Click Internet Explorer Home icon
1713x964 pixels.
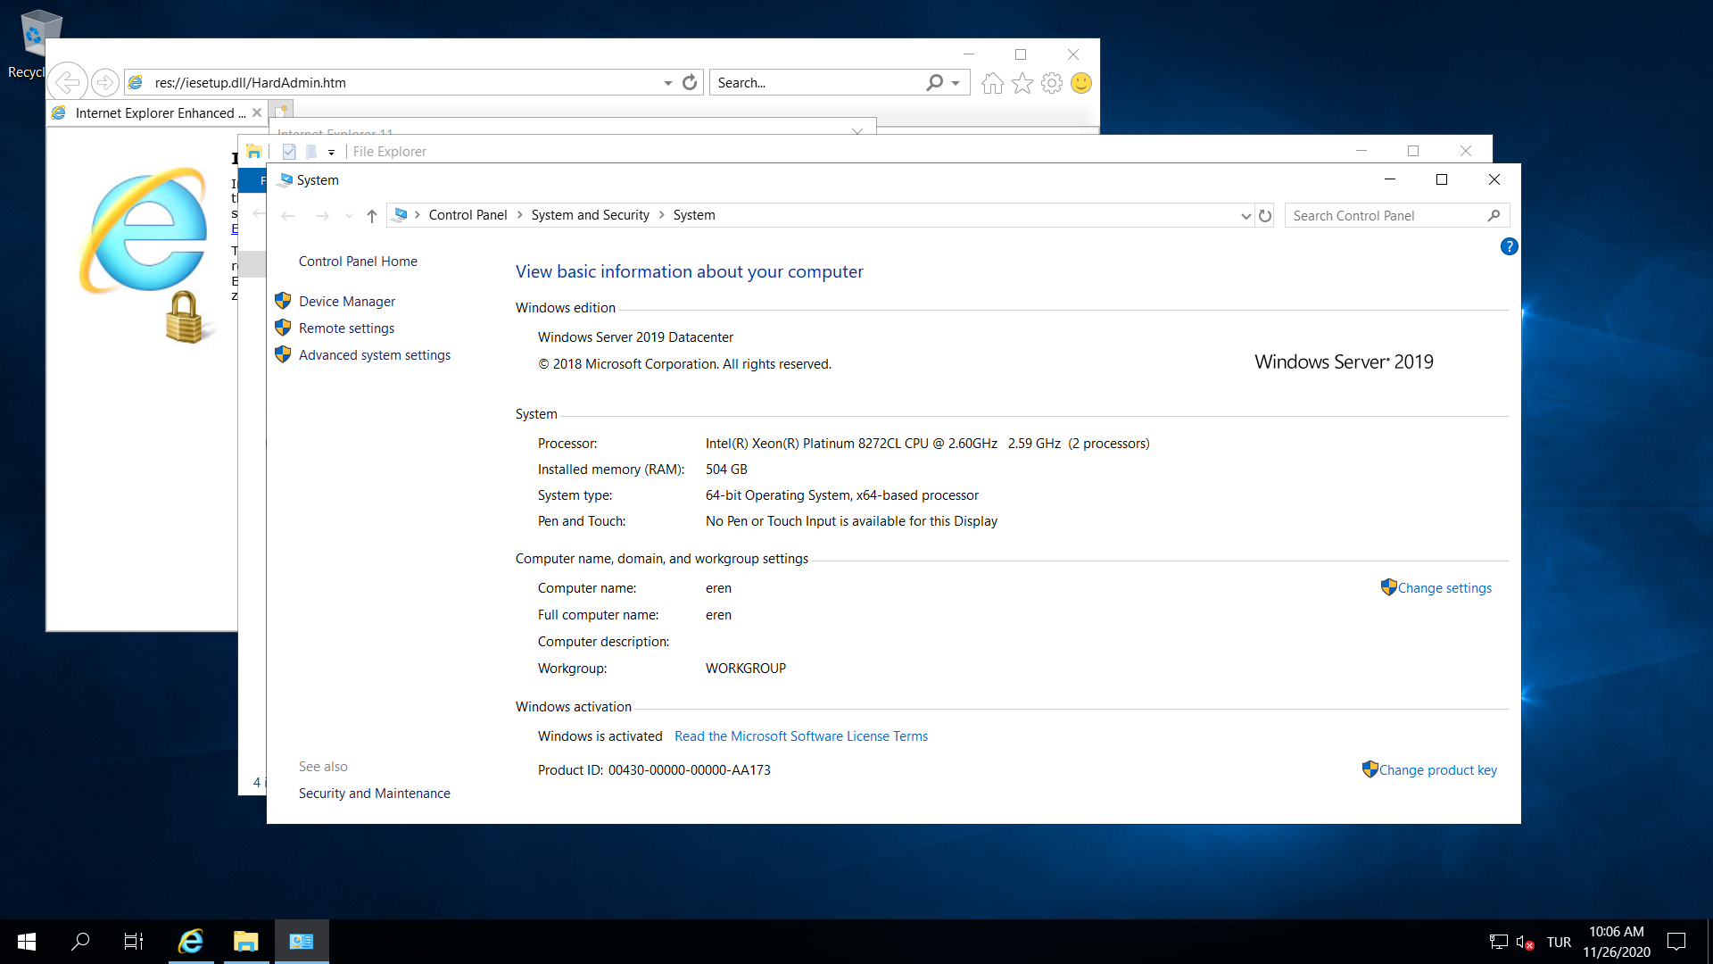(x=992, y=83)
